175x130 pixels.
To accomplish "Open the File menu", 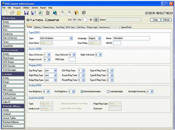I will [4, 8].
